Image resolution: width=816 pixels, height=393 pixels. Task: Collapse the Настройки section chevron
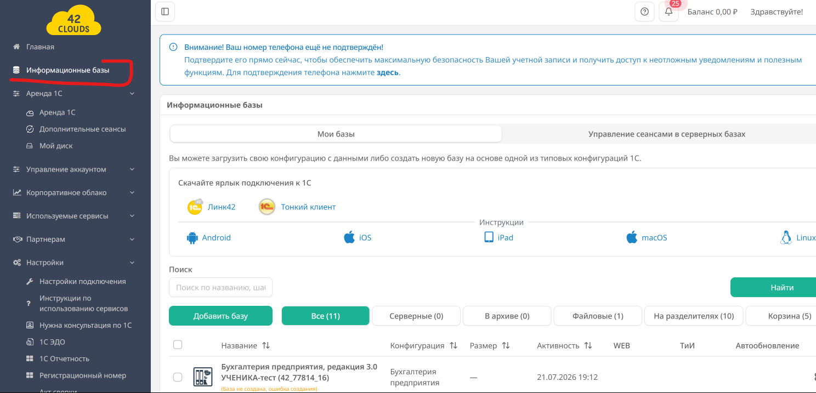[x=132, y=263]
